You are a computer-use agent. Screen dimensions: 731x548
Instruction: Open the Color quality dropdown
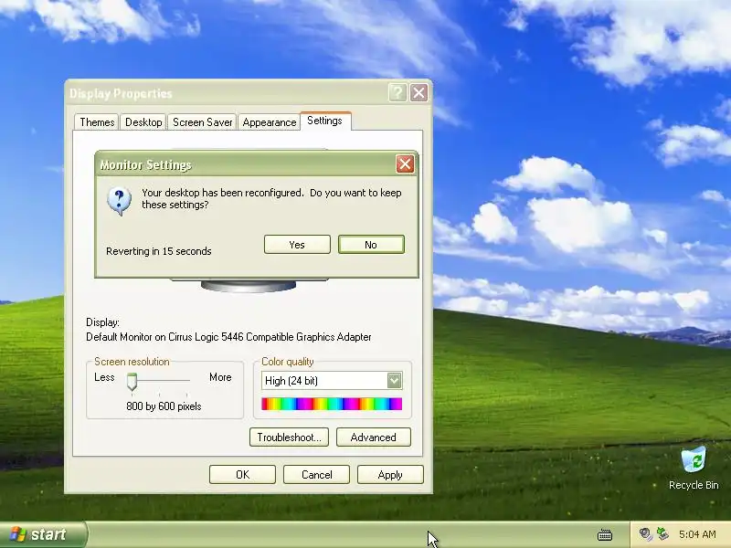pyautogui.click(x=332, y=381)
